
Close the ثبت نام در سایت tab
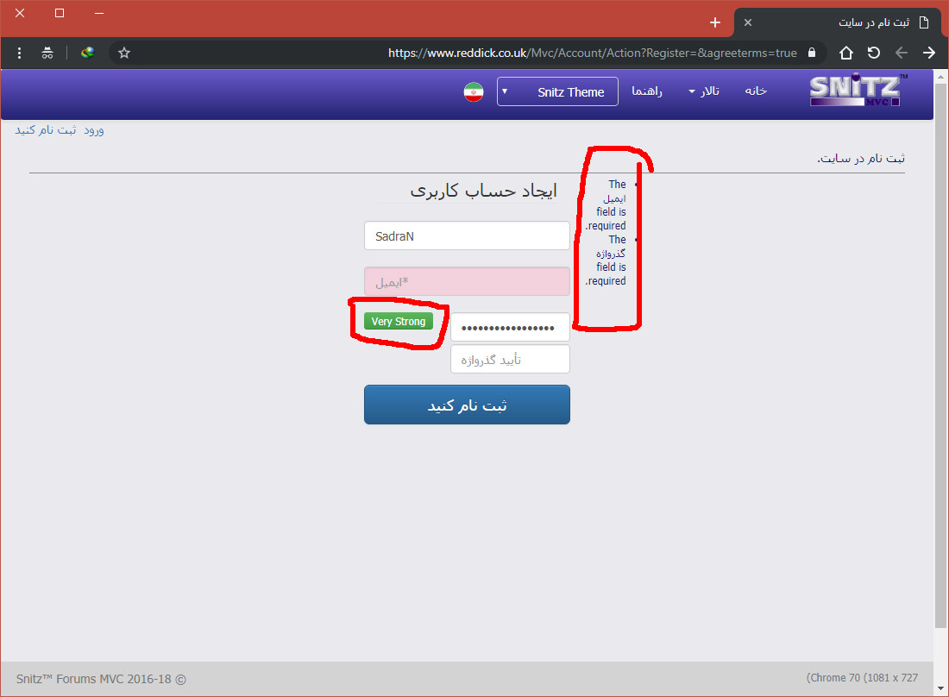pos(748,22)
